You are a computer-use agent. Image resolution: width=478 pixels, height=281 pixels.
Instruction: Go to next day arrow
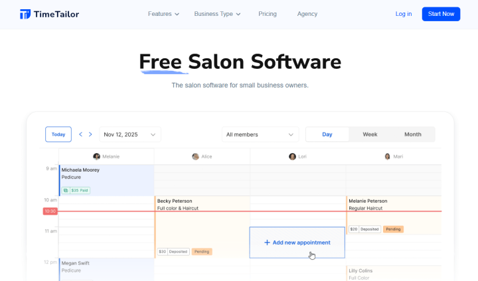[x=90, y=135]
